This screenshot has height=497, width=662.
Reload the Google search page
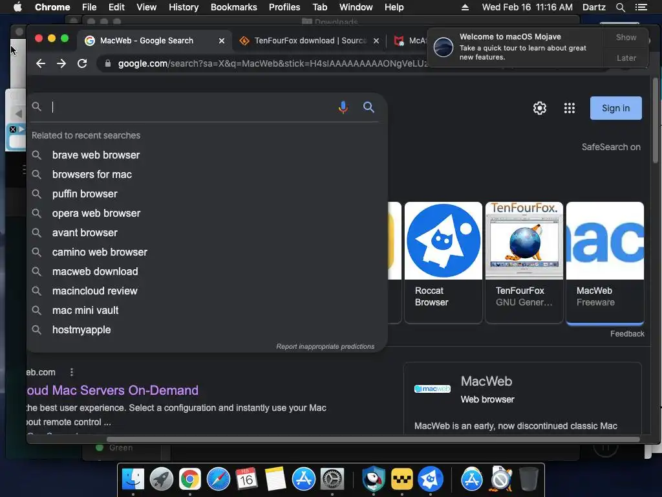pos(82,63)
